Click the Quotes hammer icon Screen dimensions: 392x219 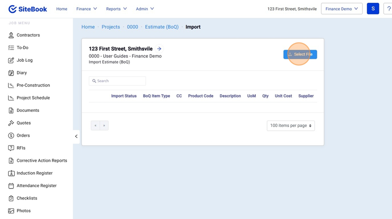[11, 123]
